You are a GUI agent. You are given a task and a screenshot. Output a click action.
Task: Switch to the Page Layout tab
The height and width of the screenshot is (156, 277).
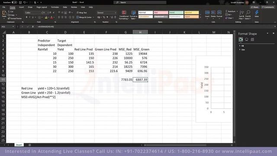click(42, 7)
